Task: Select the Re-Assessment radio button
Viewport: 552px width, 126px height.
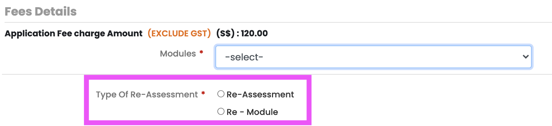Action: [221, 94]
